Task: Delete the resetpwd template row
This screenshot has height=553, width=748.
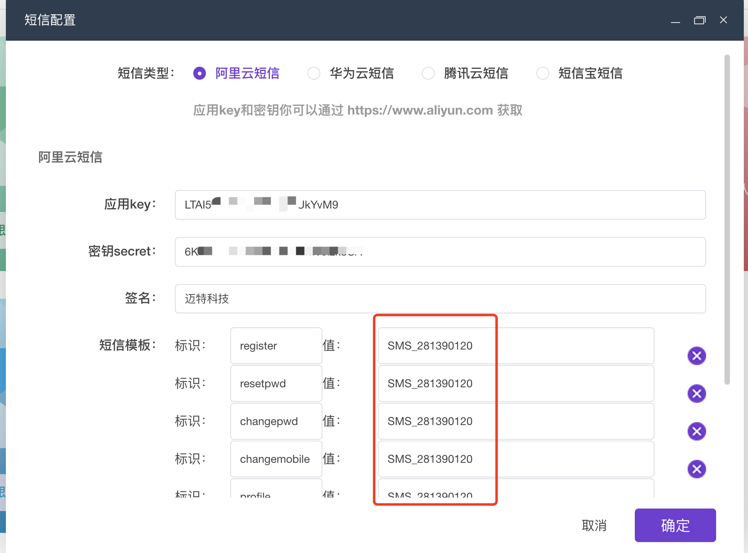Action: (x=696, y=394)
